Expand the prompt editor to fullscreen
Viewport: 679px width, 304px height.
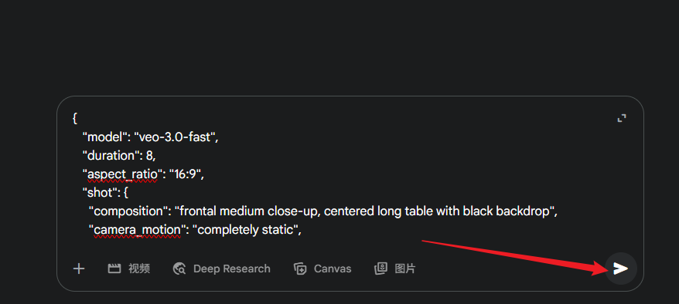click(622, 118)
